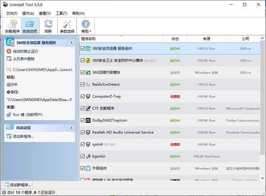Click the red 启动时禁止运行 icon
266x196 pixels.
tap(9, 51)
